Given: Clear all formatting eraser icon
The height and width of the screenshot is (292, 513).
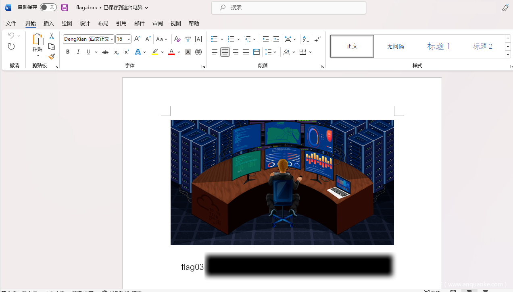Looking at the screenshot, I should 177,39.
